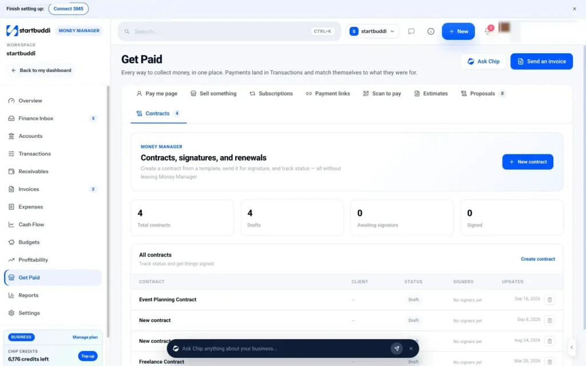Viewport: 586px width, 366px height.
Task: Send the Ask Chip message
Action: tap(397, 348)
